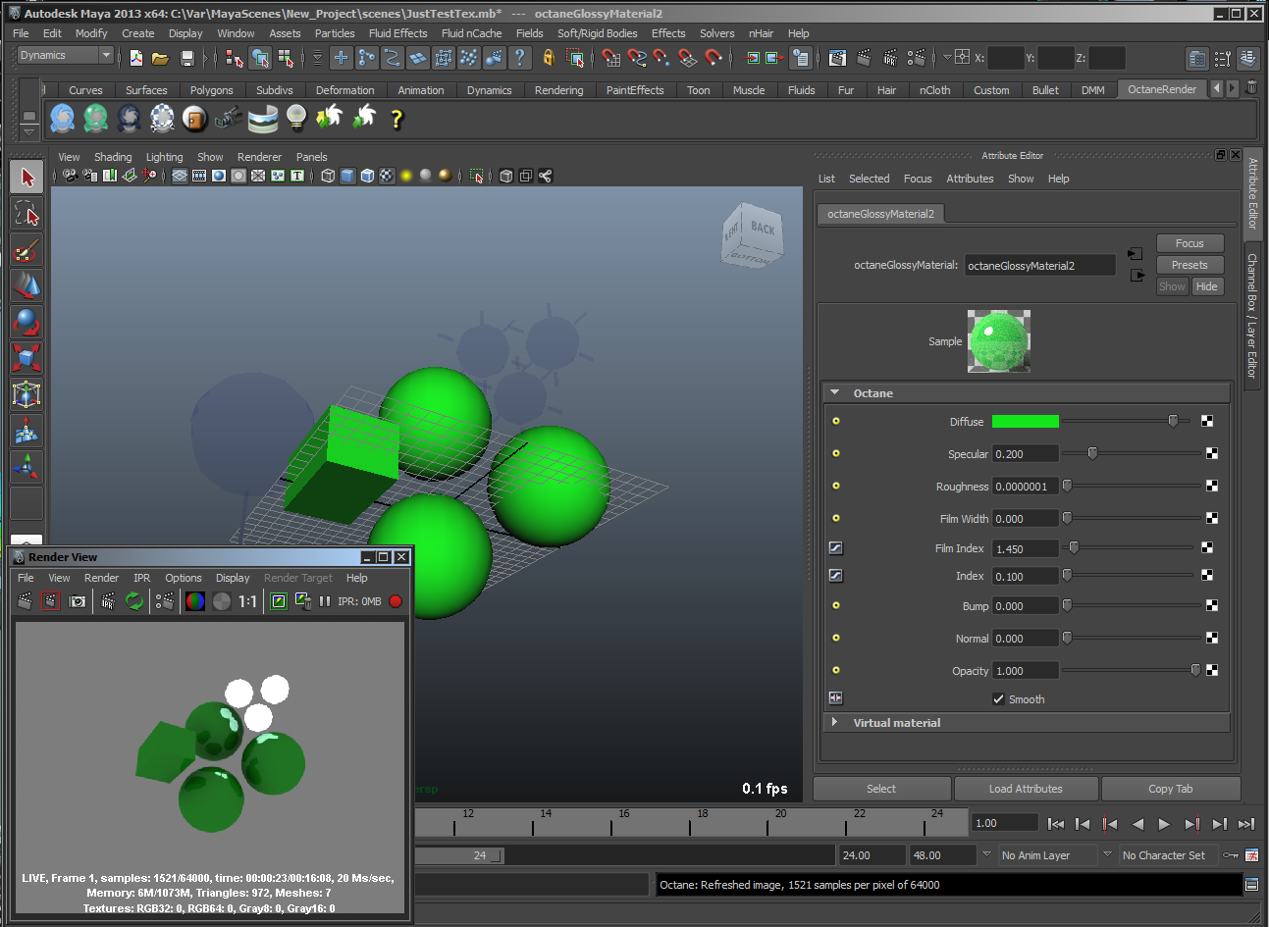
Task: Click the yellow question mark shelf icon
Action: tap(397, 119)
